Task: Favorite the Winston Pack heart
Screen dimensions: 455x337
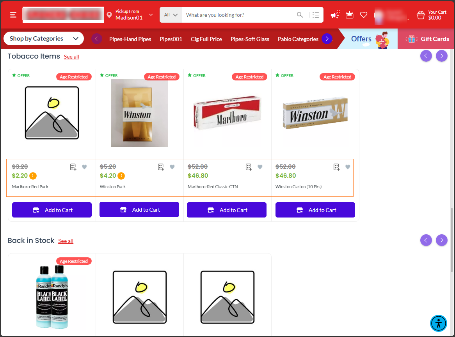Action: pyautogui.click(x=172, y=167)
